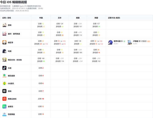Click the 腾讯视频 name text

(x=11, y=76)
